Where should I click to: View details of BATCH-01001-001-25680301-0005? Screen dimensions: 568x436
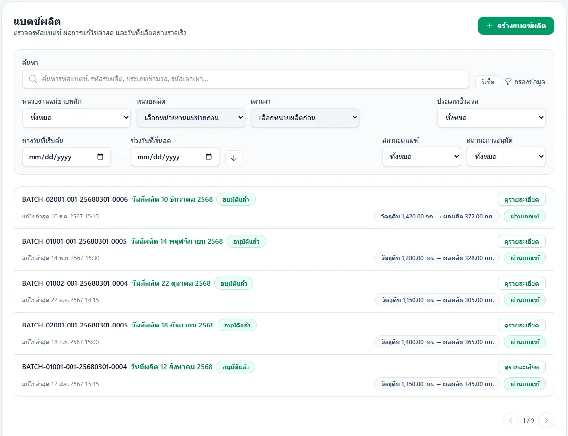[522, 241]
